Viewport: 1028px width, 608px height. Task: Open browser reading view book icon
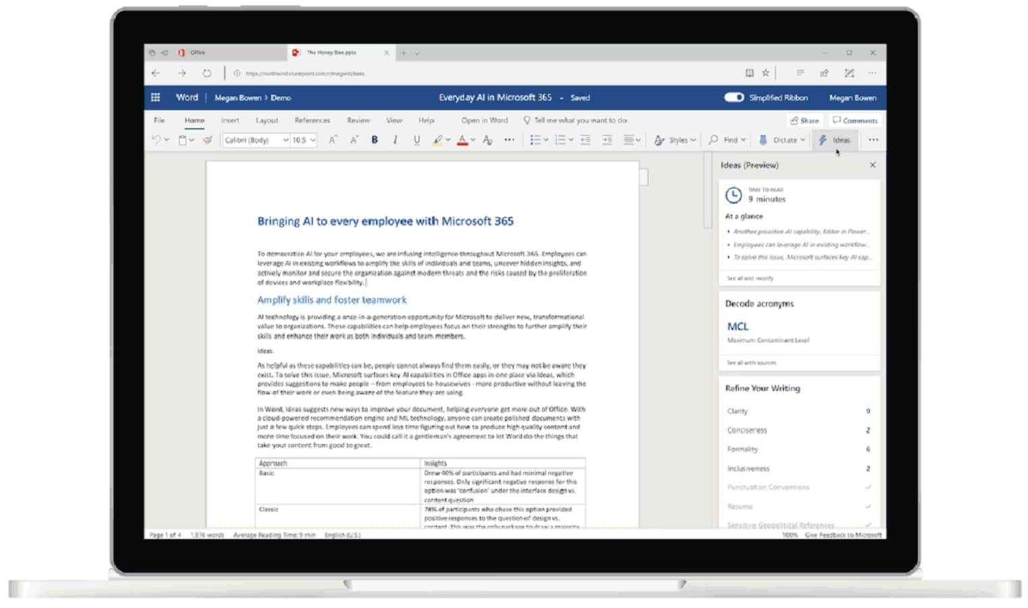coord(749,73)
